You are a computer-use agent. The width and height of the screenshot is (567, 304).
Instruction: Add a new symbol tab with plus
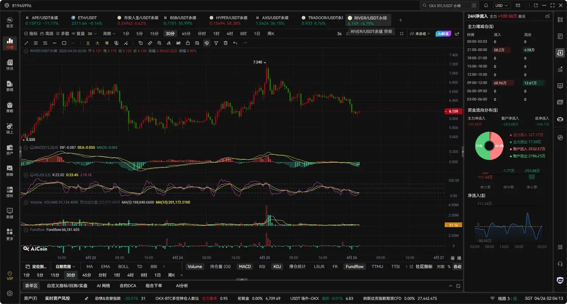(401, 20)
